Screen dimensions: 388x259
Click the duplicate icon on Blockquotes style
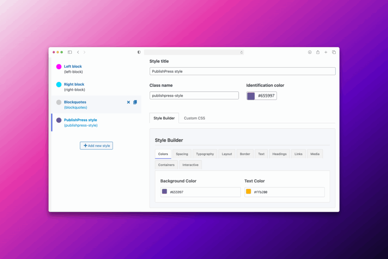click(x=135, y=102)
